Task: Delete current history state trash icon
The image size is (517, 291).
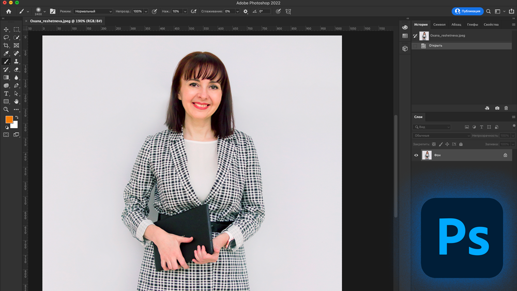Action: [x=506, y=108]
